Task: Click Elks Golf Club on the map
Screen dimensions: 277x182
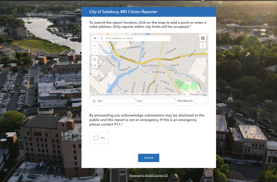Action: [x=179, y=84]
